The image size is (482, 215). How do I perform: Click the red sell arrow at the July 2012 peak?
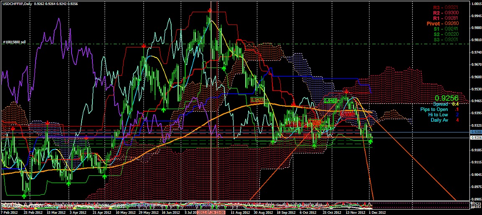(x=210, y=11)
